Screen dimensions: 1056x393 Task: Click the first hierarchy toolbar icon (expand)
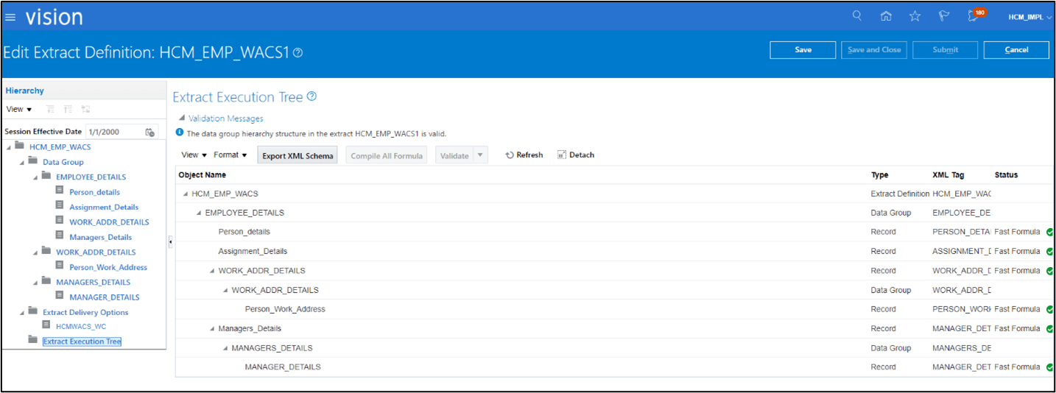[51, 109]
